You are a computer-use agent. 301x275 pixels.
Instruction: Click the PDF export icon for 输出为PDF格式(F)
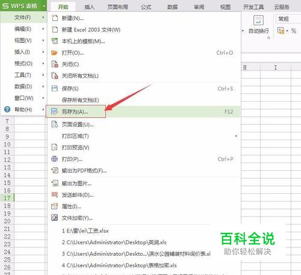[x=55, y=170]
